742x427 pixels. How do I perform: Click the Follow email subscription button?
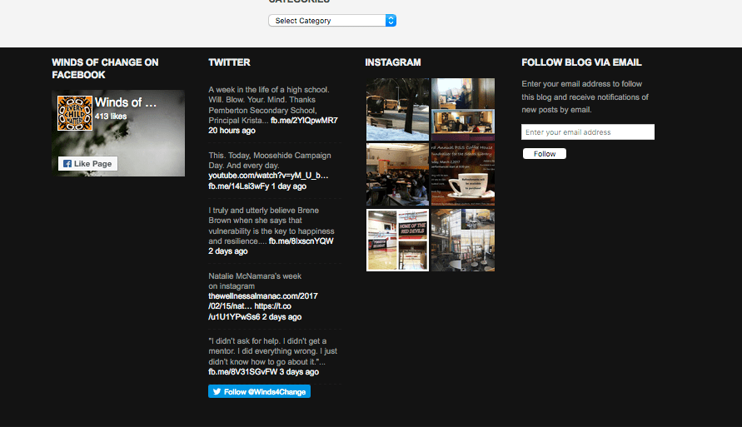tap(545, 154)
